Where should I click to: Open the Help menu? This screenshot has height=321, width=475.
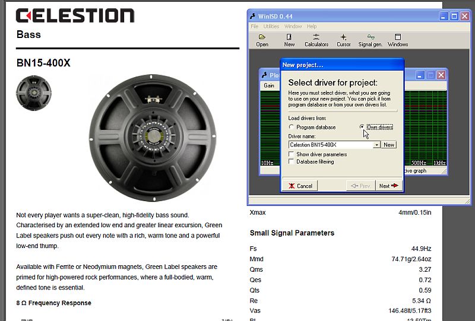(x=311, y=26)
